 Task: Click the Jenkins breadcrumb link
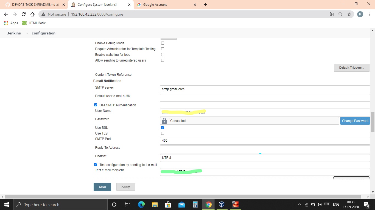pyautogui.click(x=14, y=33)
